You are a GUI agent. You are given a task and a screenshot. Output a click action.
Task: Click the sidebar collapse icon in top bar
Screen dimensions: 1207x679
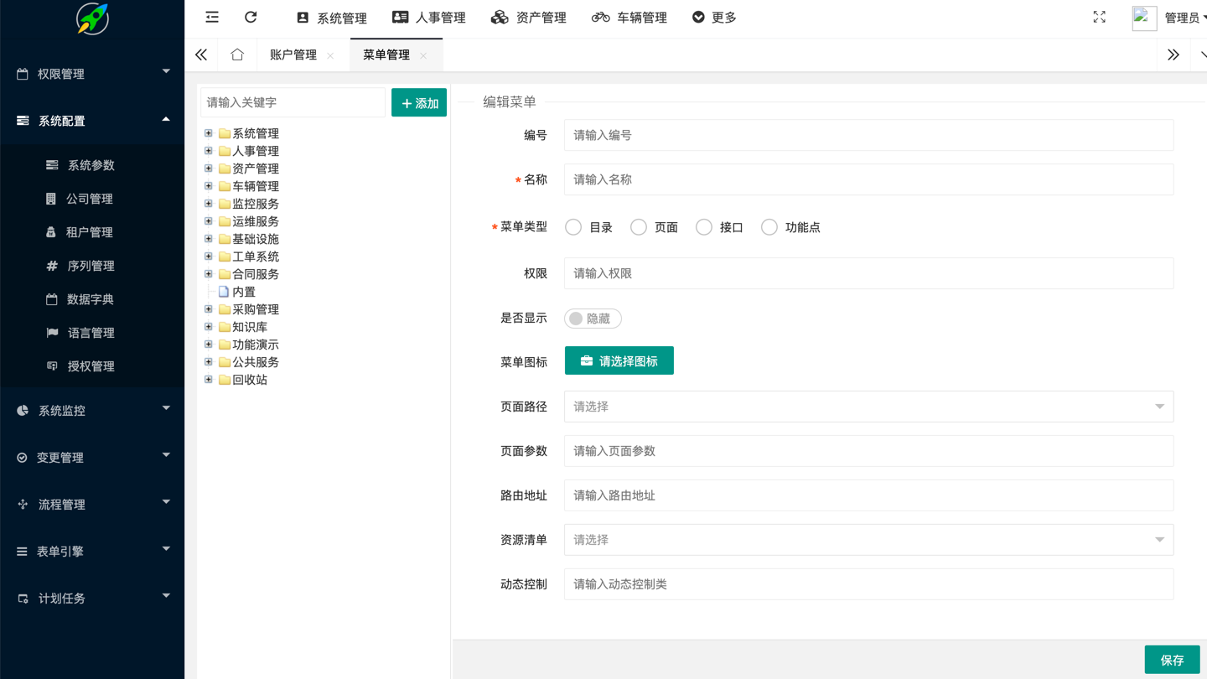click(212, 18)
